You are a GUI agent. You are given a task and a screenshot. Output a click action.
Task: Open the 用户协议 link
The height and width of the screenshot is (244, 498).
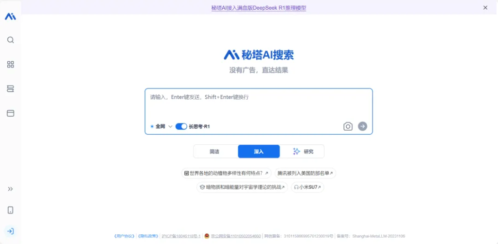pos(124,236)
